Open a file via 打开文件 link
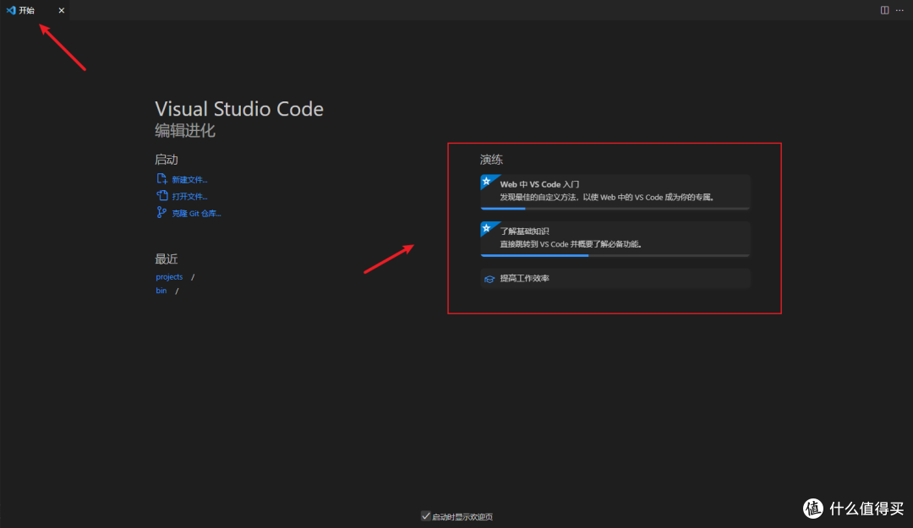 pyautogui.click(x=188, y=195)
